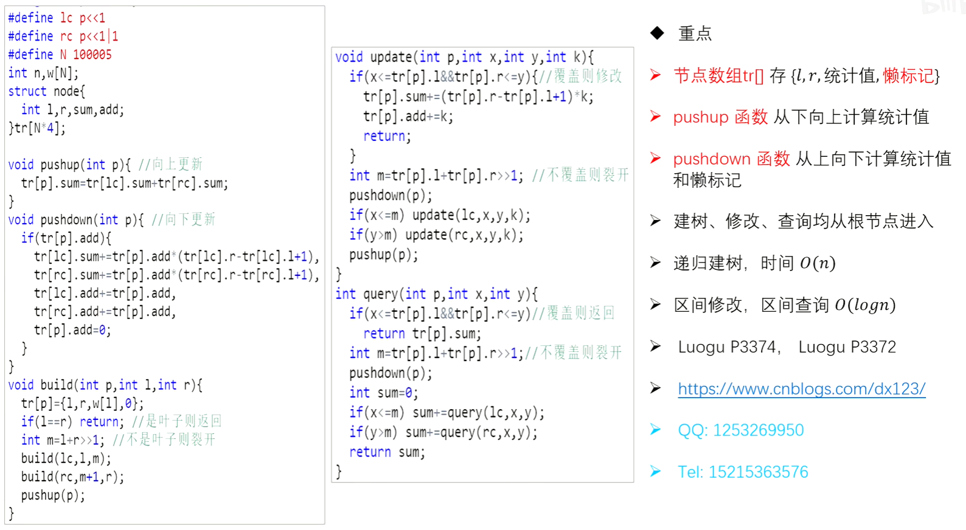Click the '//覆盖则修改' comment

tap(581, 76)
